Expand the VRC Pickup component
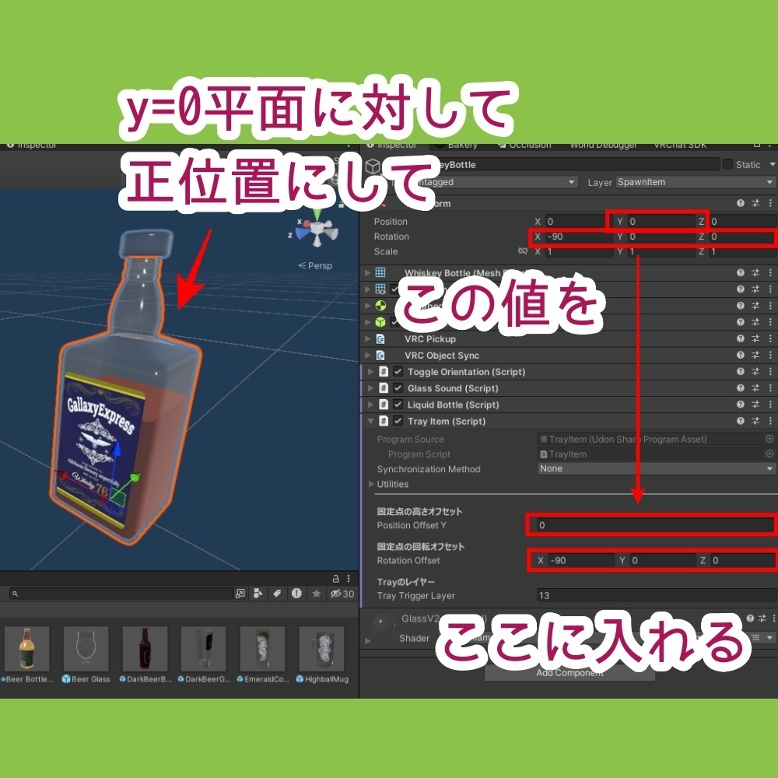Image resolution: width=778 pixels, height=778 pixels. pos(368,338)
